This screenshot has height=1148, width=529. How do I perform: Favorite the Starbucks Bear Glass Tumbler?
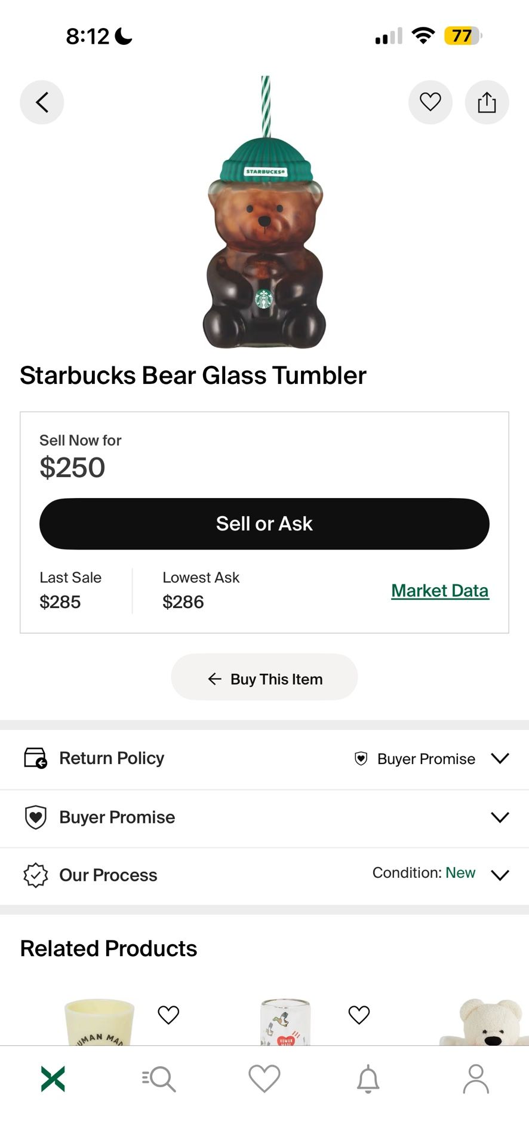tap(430, 102)
